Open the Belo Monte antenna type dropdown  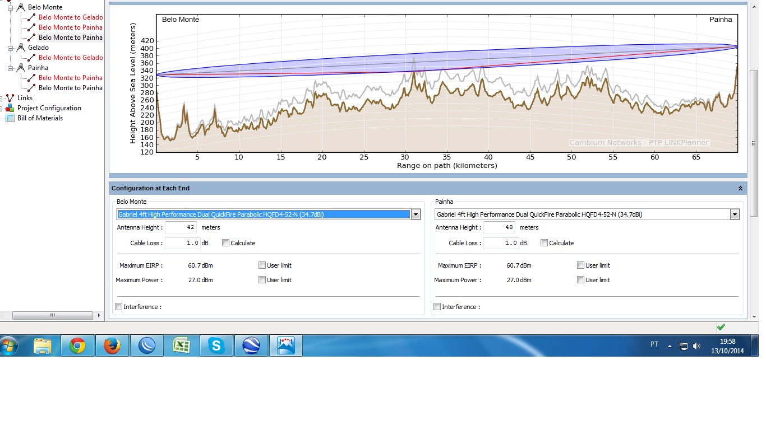click(416, 214)
